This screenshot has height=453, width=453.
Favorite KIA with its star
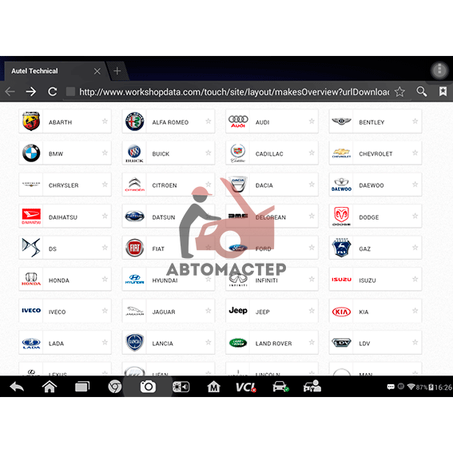tap(415, 311)
